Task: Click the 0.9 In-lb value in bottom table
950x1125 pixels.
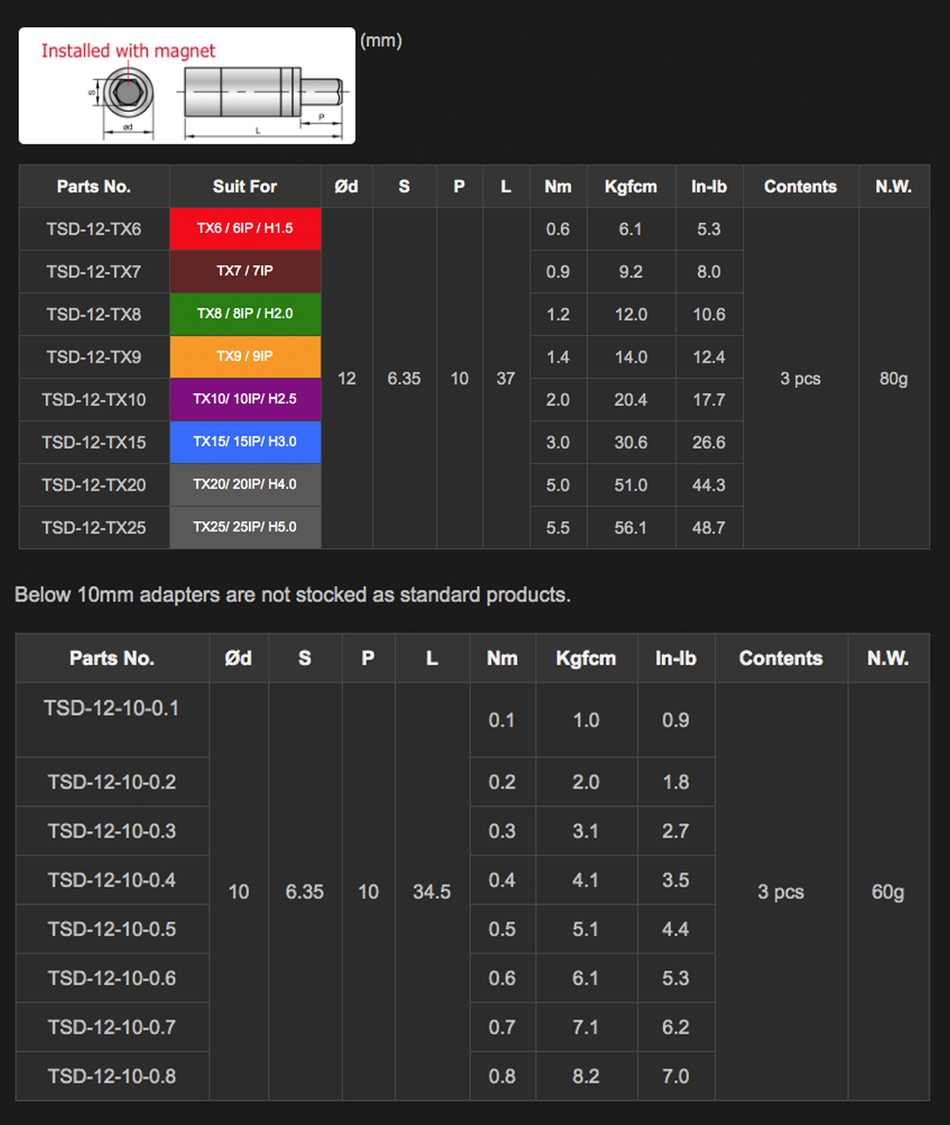Action: click(x=676, y=720)
